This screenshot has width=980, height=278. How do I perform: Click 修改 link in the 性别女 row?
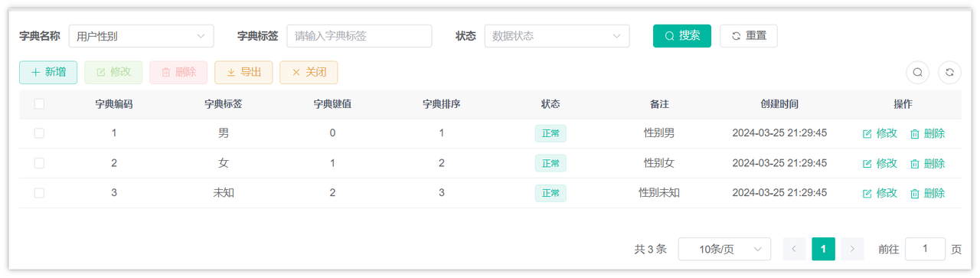[x=880, y=163]
